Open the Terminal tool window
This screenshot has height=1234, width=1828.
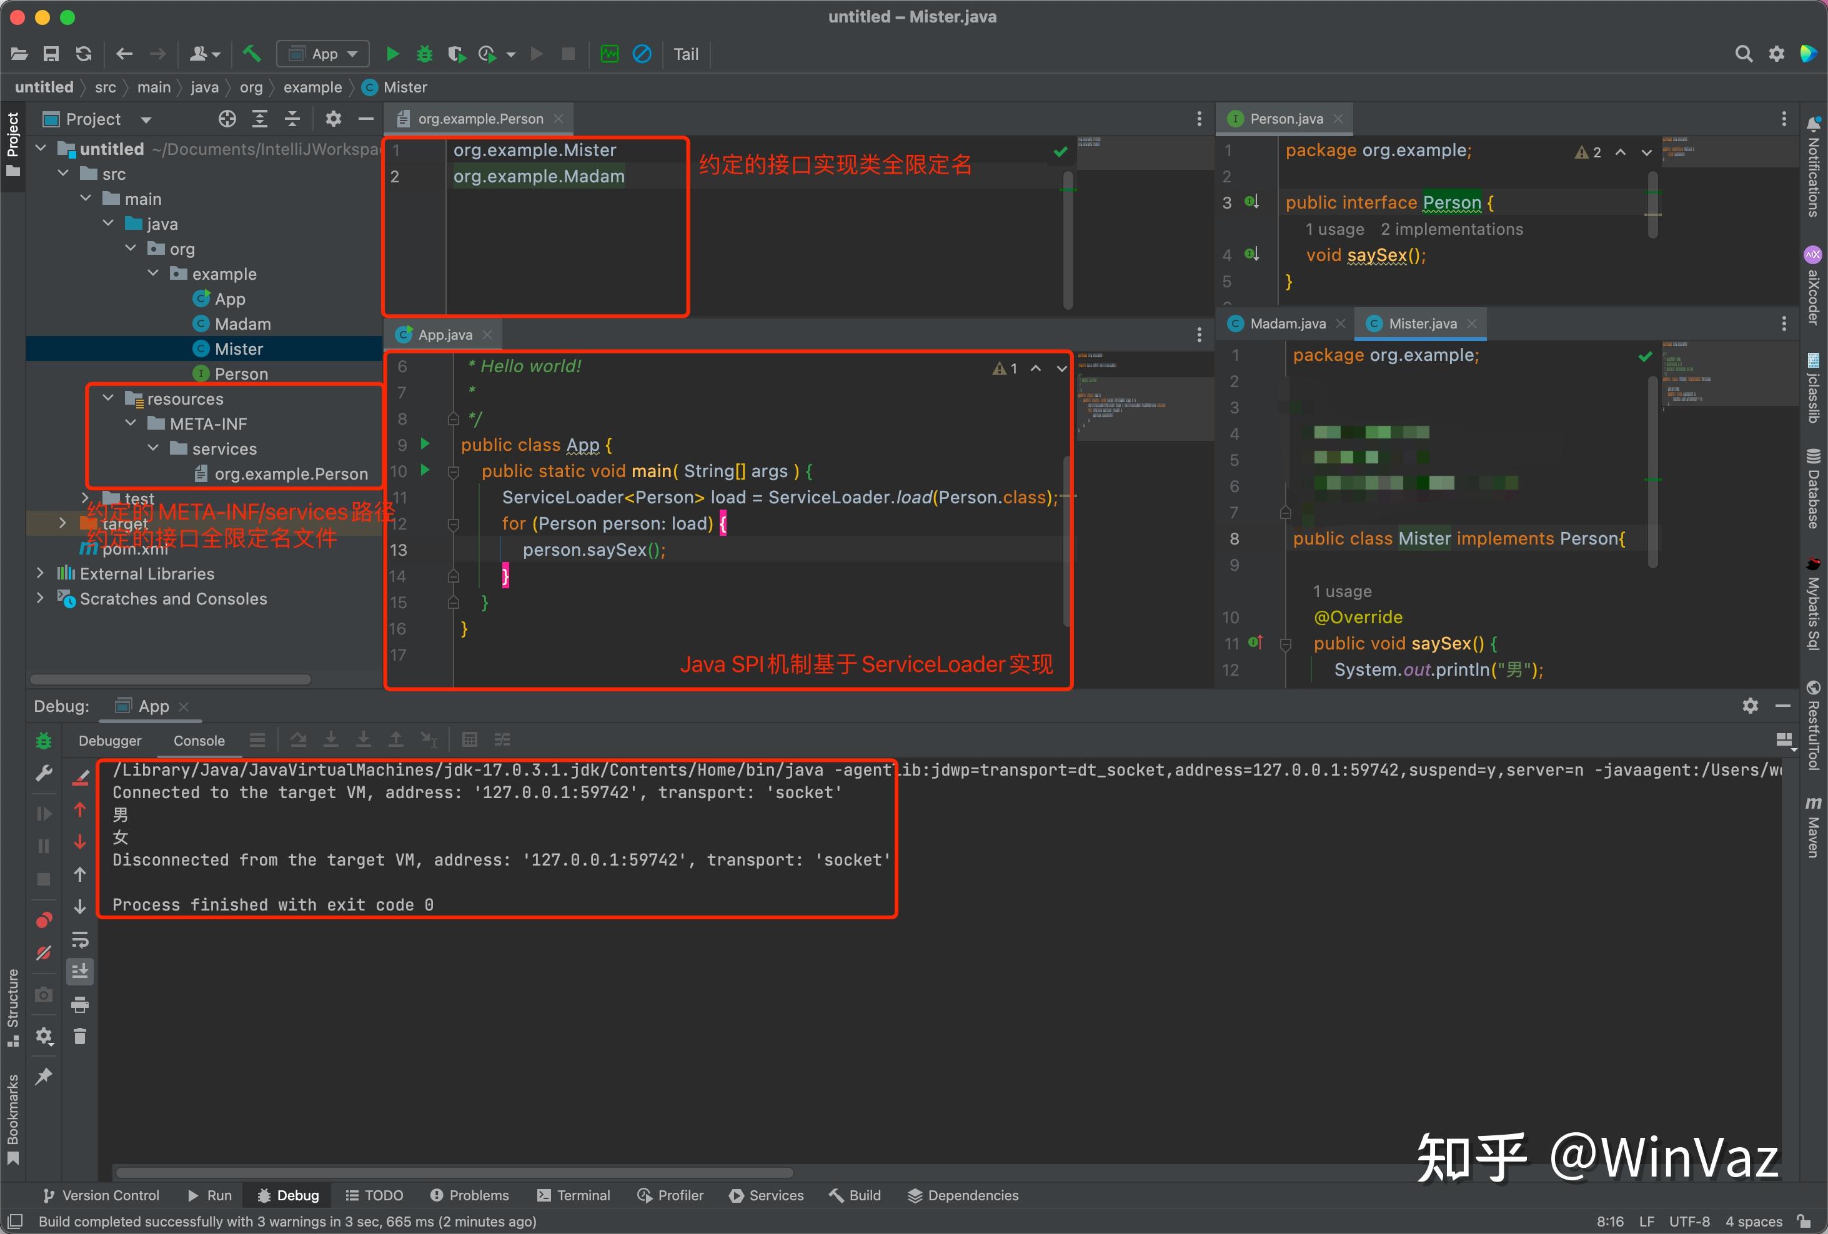pyautogui.click(x=574, y=1195)
